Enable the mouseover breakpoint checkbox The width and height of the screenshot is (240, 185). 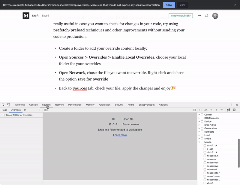(x=205, y=163)
